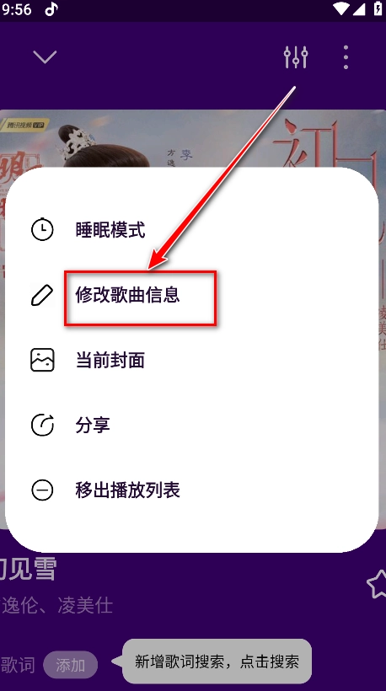
Task: Tap the 新增歌词搜索 tooltip bubble
Action: pyautogui.click(x=217, y=662)
